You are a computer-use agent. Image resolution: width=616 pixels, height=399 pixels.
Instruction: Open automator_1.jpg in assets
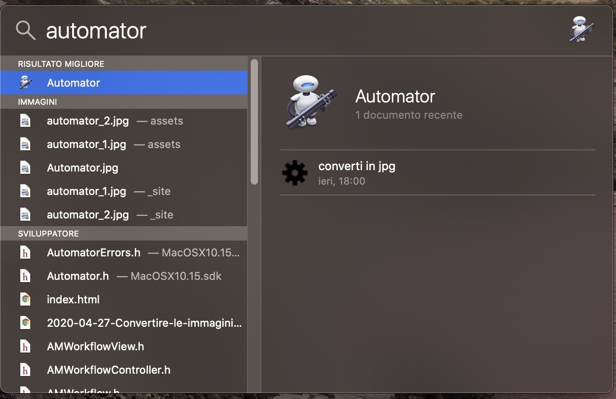click(124, 144)
